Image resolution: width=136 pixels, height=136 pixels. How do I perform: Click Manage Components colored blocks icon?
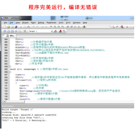(x=60, y=31)
